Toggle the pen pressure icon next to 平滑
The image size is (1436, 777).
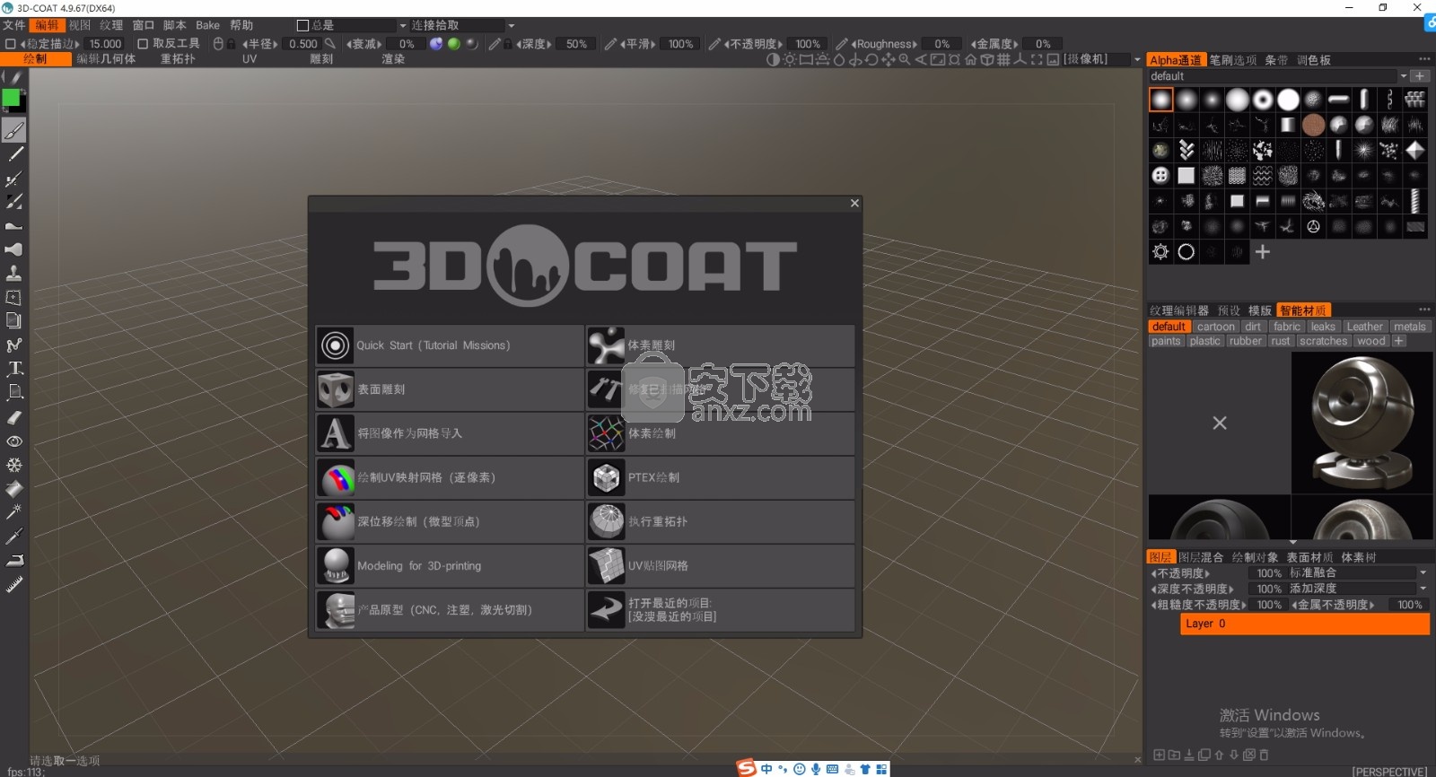coord(610,43)
